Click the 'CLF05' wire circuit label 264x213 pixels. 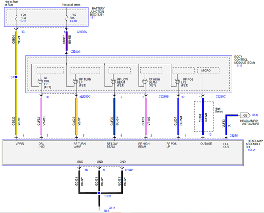[x=112, y=121]
